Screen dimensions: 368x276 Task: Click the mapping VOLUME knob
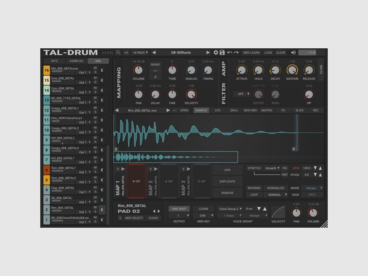point(138,70)
